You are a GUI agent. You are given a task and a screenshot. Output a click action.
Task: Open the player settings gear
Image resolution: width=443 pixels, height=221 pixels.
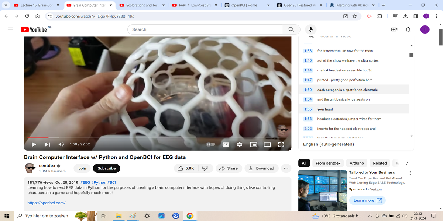239,144
